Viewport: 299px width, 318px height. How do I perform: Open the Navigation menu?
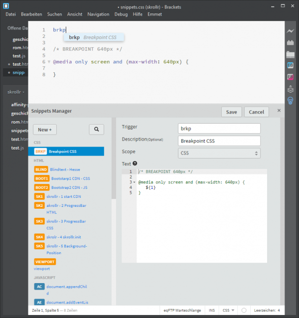pos(98,14)
